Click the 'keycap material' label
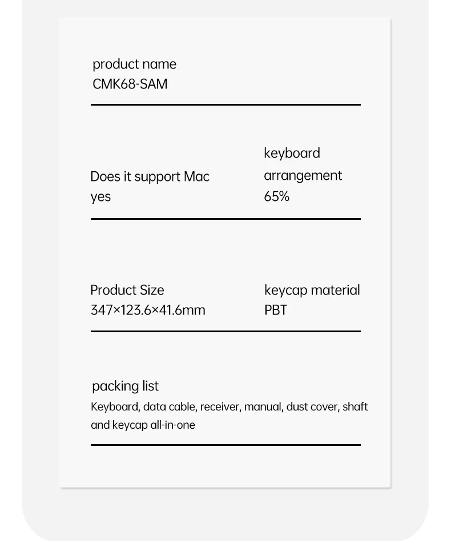 [312, 291]
